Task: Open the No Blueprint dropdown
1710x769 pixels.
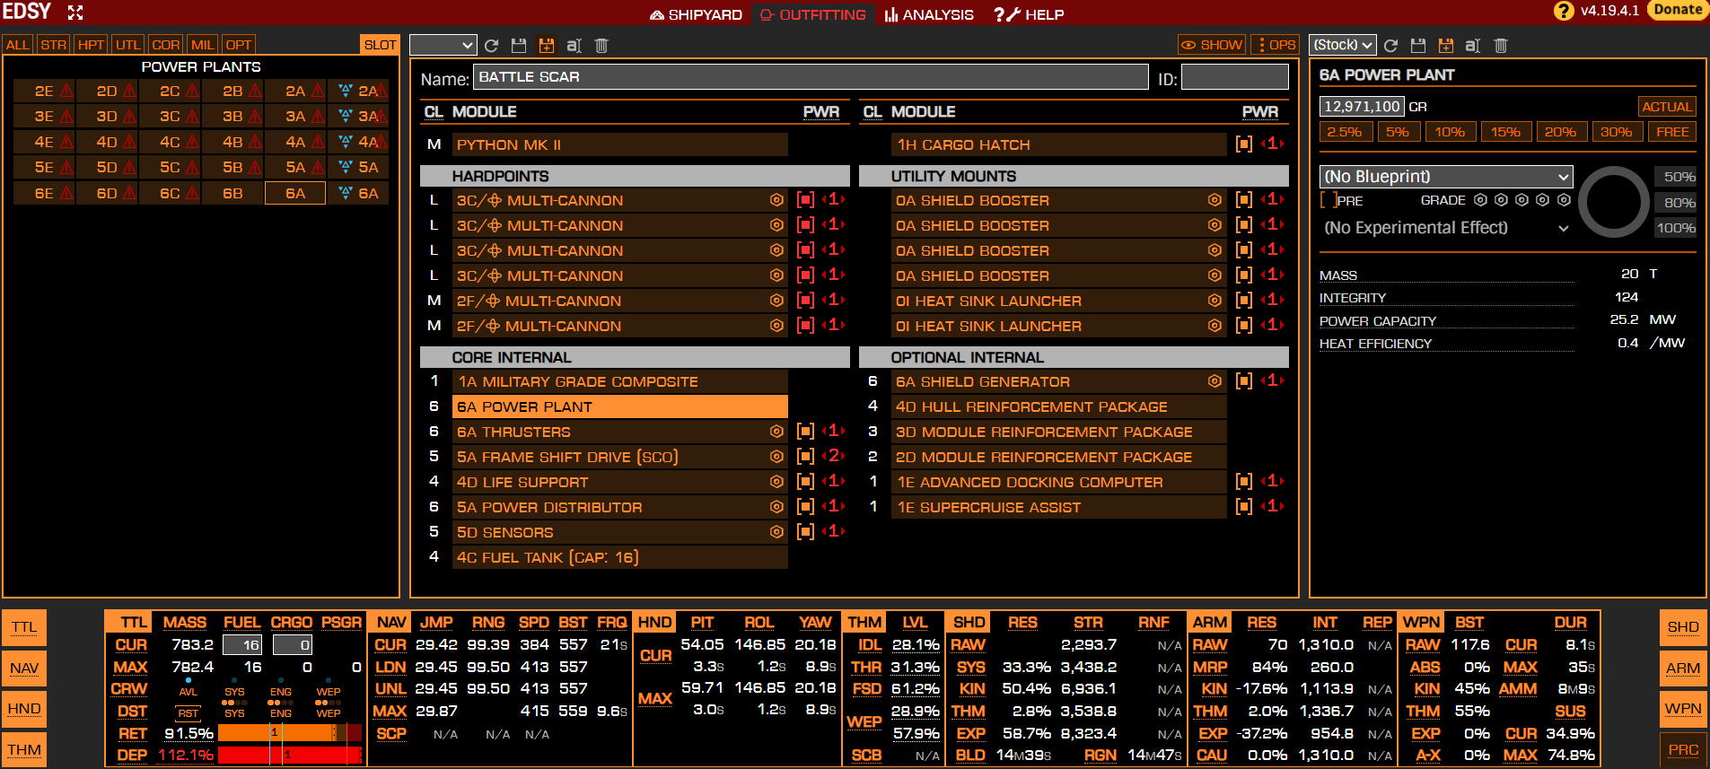Action: point(1446,177)
